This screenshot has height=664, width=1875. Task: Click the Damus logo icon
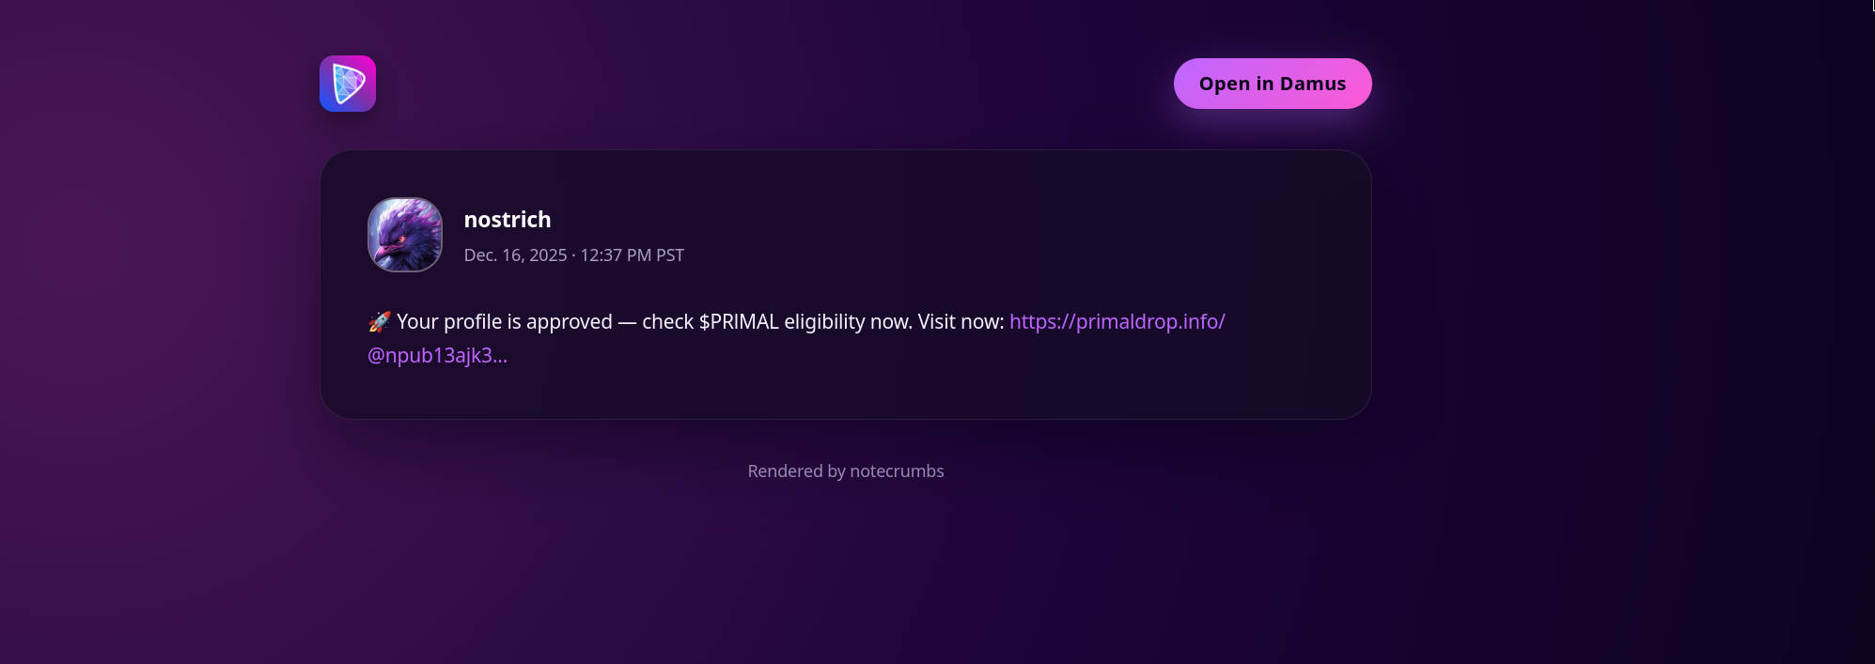click(x=348, y=84)
